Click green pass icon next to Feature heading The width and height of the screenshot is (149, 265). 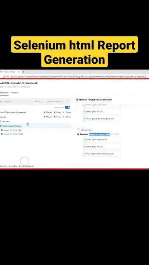[77, 100]
